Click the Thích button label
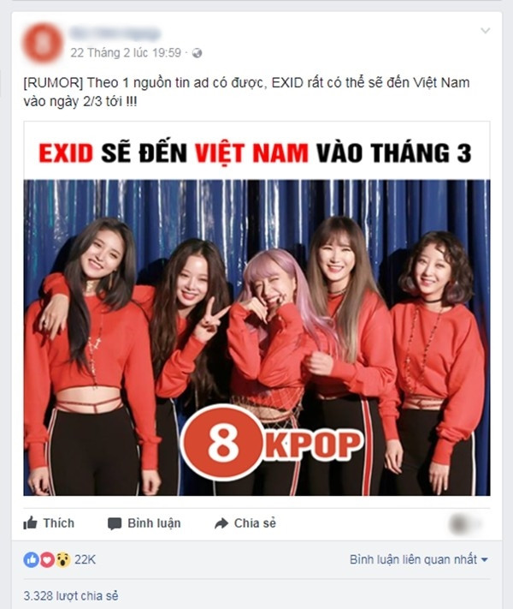513x609 pixels. pos(58,523)
